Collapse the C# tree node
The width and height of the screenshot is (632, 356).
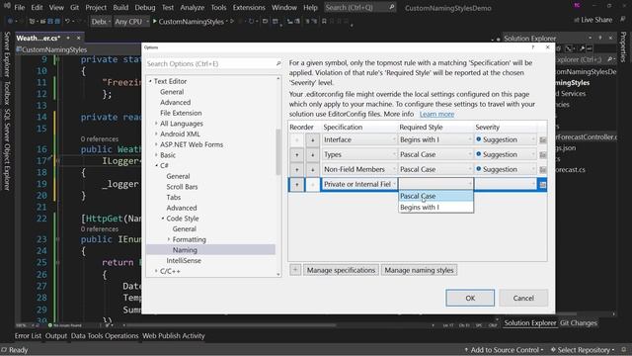(156, 165)
